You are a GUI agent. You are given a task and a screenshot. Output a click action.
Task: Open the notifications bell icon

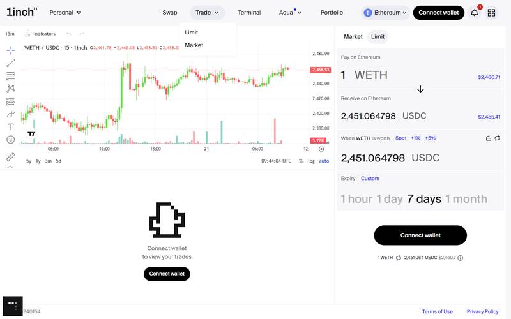(x=474, y=13)
